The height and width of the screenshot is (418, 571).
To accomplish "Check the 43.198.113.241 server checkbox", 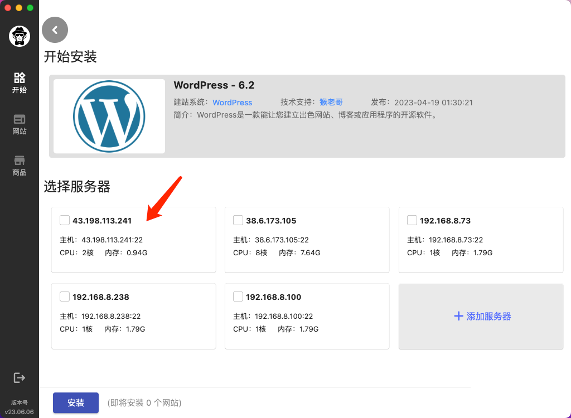I will (x=65, y=220).
